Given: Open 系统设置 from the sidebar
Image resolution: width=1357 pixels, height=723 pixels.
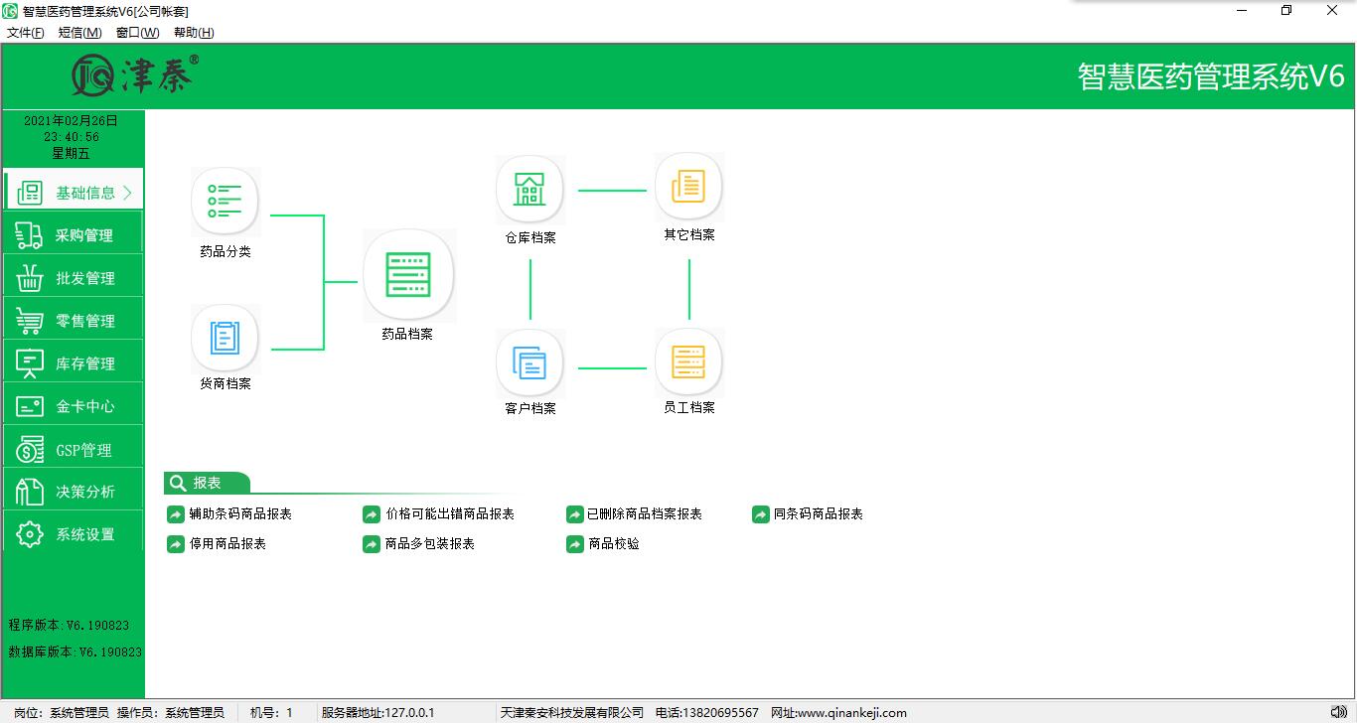Looking at the screenshot, I should [74, 534].
